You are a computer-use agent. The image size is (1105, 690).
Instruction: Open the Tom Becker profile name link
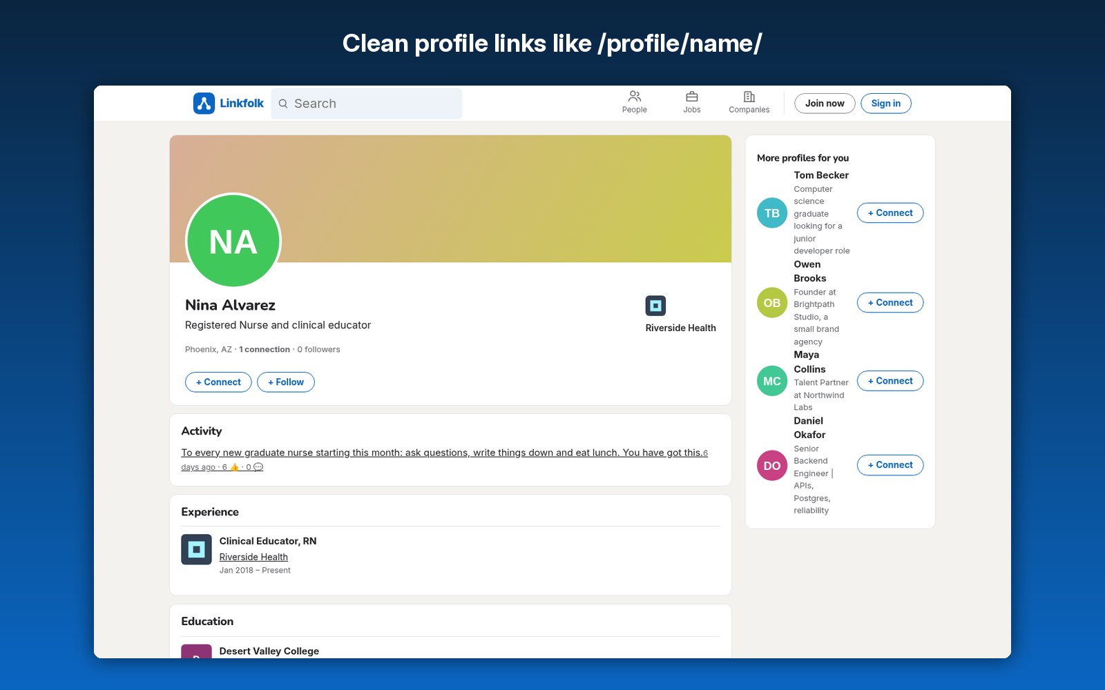tap(821, 175)
